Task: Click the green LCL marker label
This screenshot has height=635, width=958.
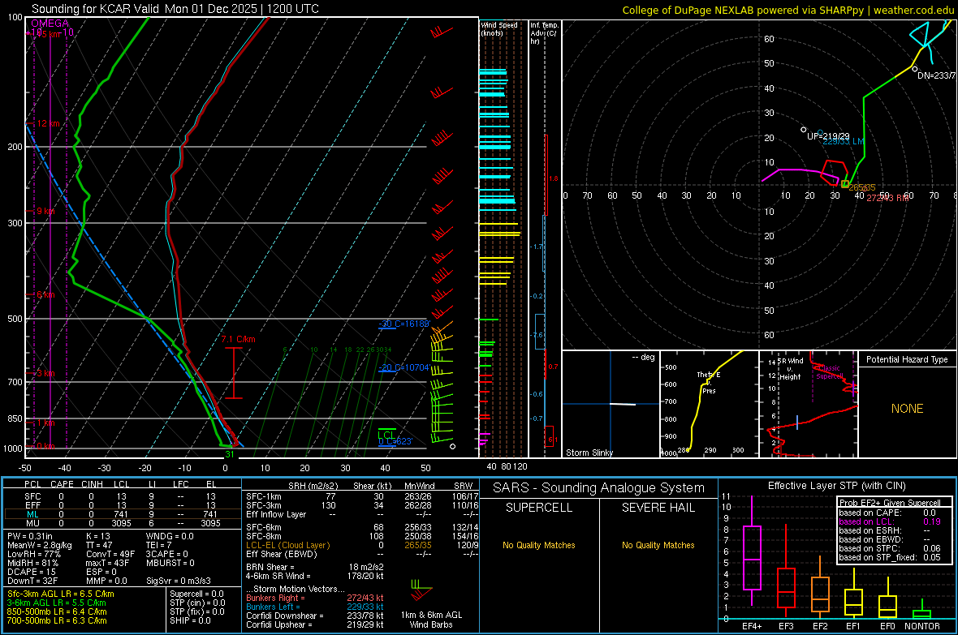Action: coord(386,435)
